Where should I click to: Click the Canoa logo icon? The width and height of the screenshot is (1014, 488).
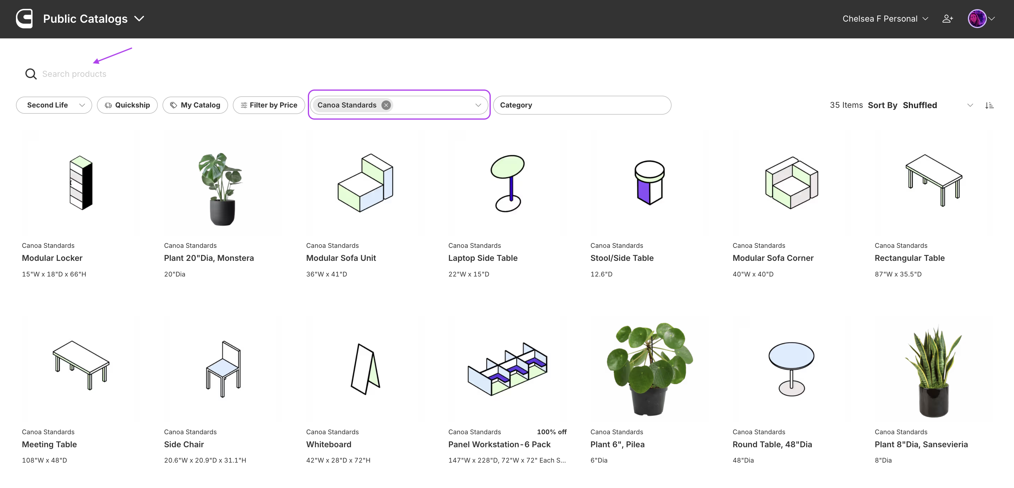[25, 19]
